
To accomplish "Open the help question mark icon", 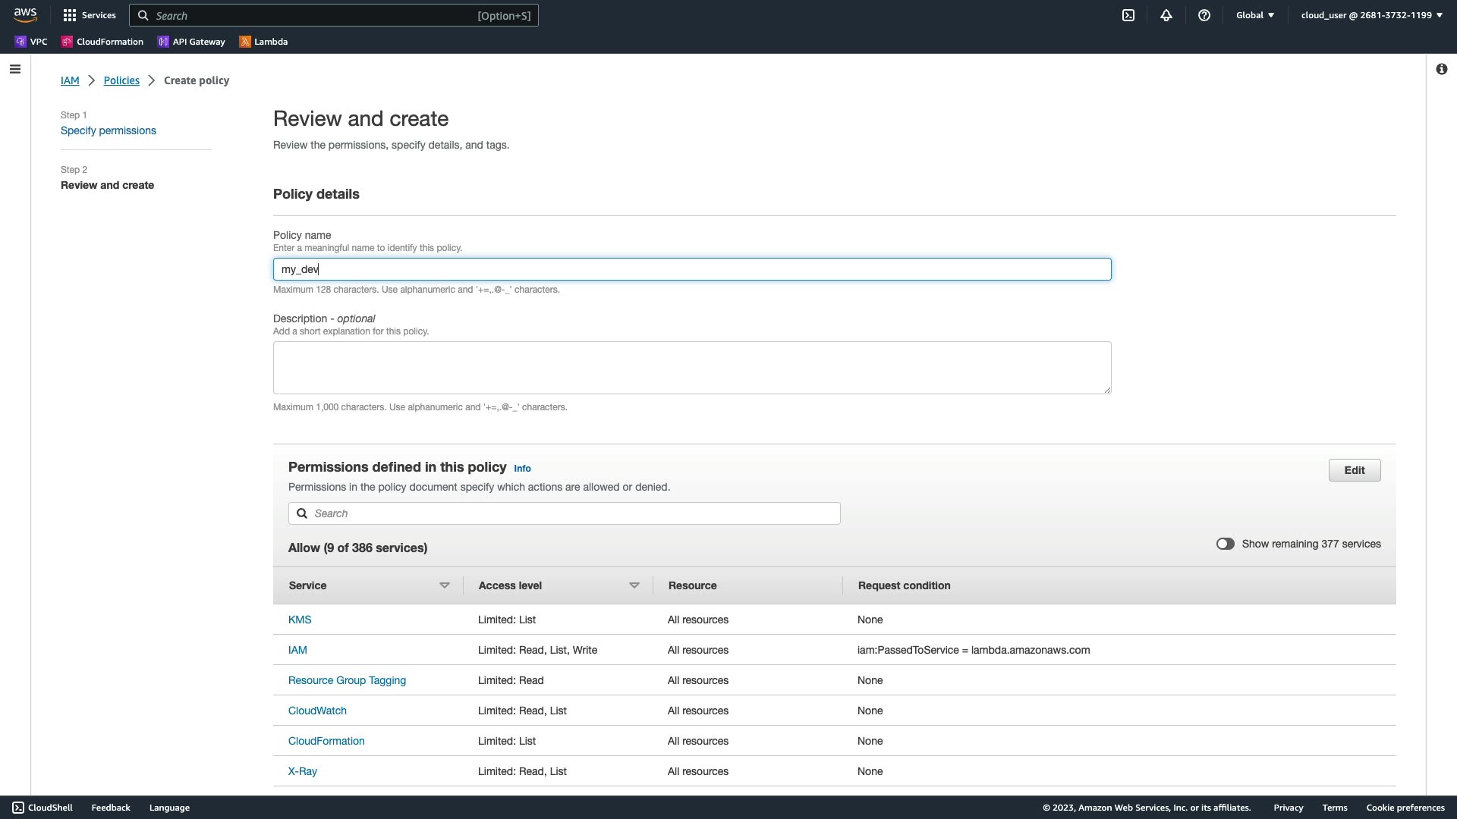I will (x=1204, y=15).
